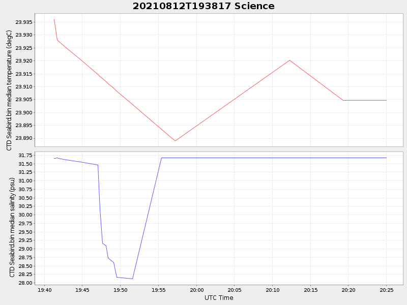Viewport: 407px width, 305px height.
Task: Click the salinity curve minimum near 19:51
Action: pos(133,279)
